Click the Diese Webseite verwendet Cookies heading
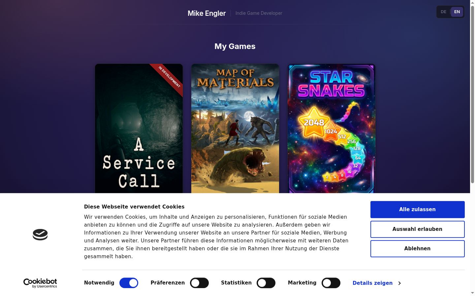 click(x=134, y=207)
